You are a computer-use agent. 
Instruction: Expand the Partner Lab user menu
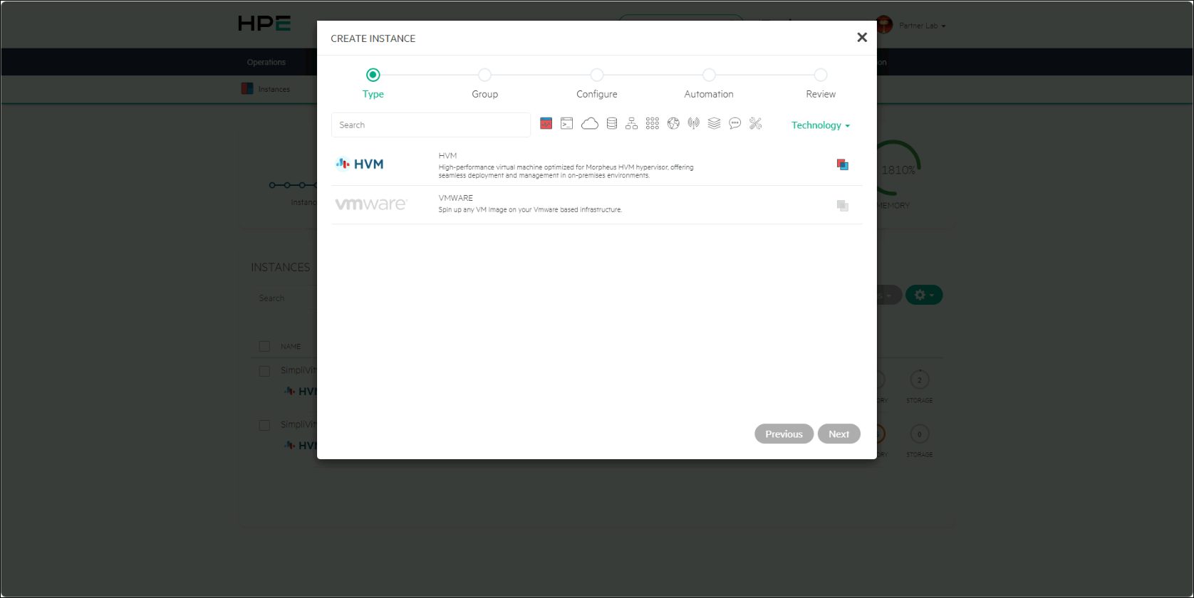coord(922,26)
